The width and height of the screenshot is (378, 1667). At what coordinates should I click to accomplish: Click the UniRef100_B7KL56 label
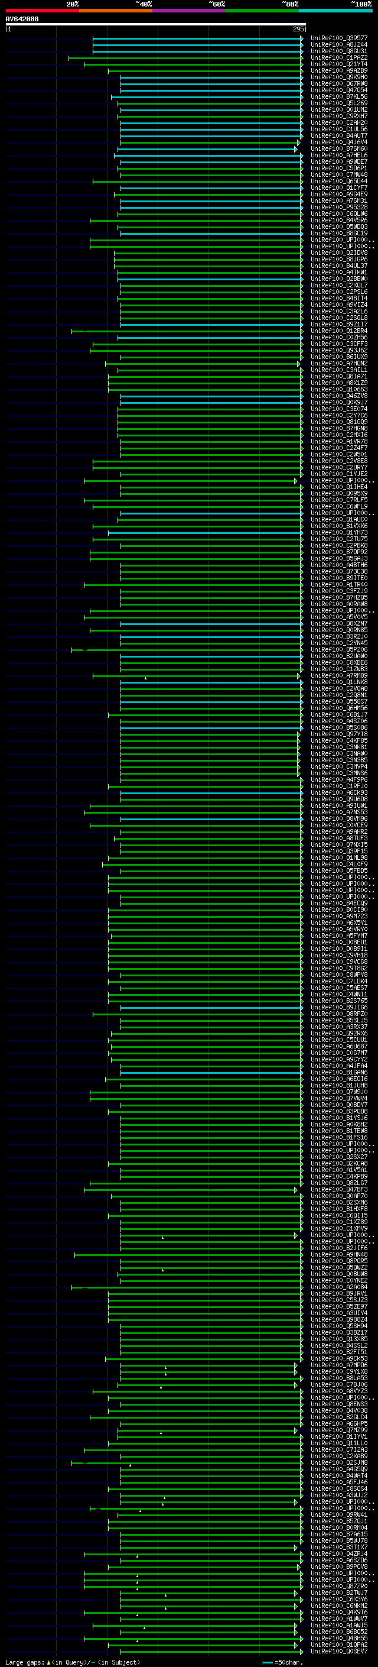point(339,96)
